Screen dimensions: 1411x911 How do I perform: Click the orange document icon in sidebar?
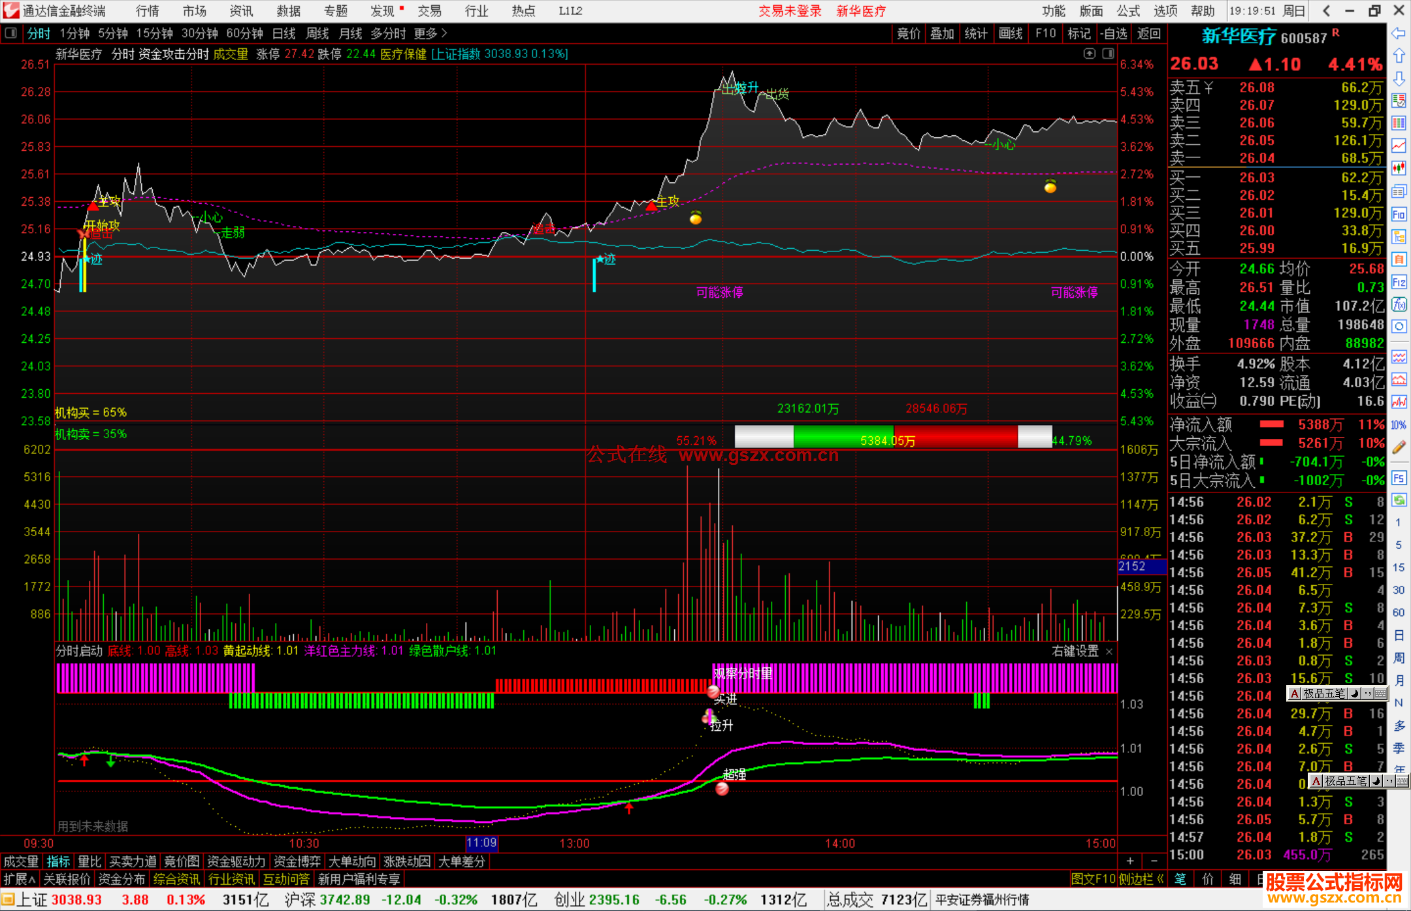[x=1399, y=259]
